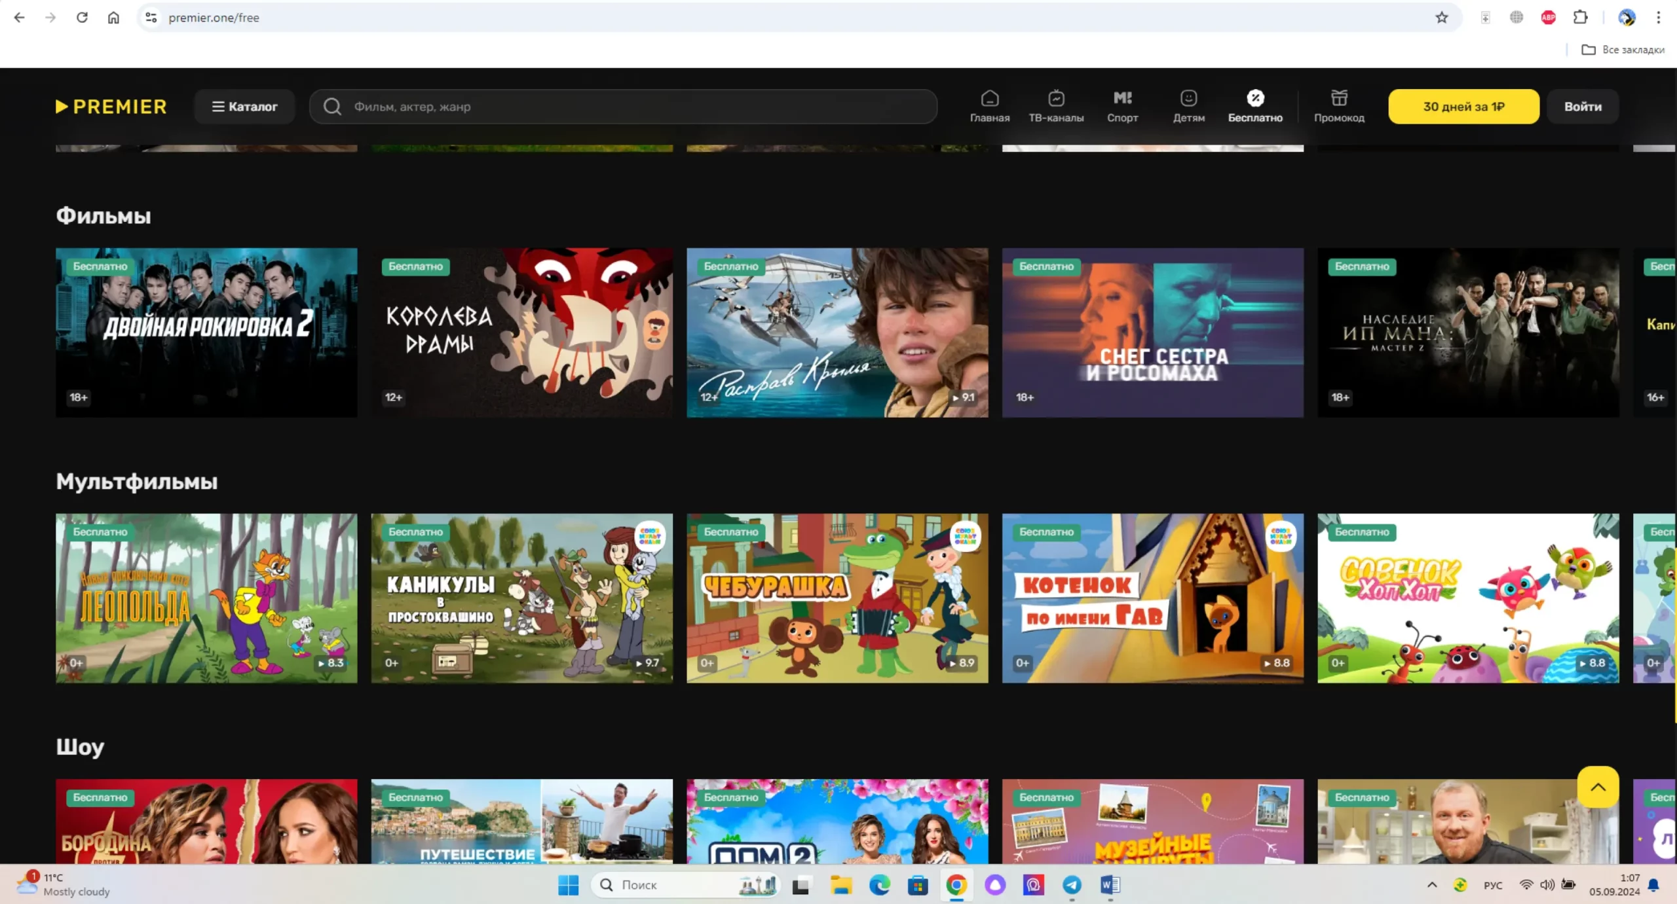Viewport: 1677px width, 904px height.
Task: Go to Спорт section
Action: pos(1122,106)
